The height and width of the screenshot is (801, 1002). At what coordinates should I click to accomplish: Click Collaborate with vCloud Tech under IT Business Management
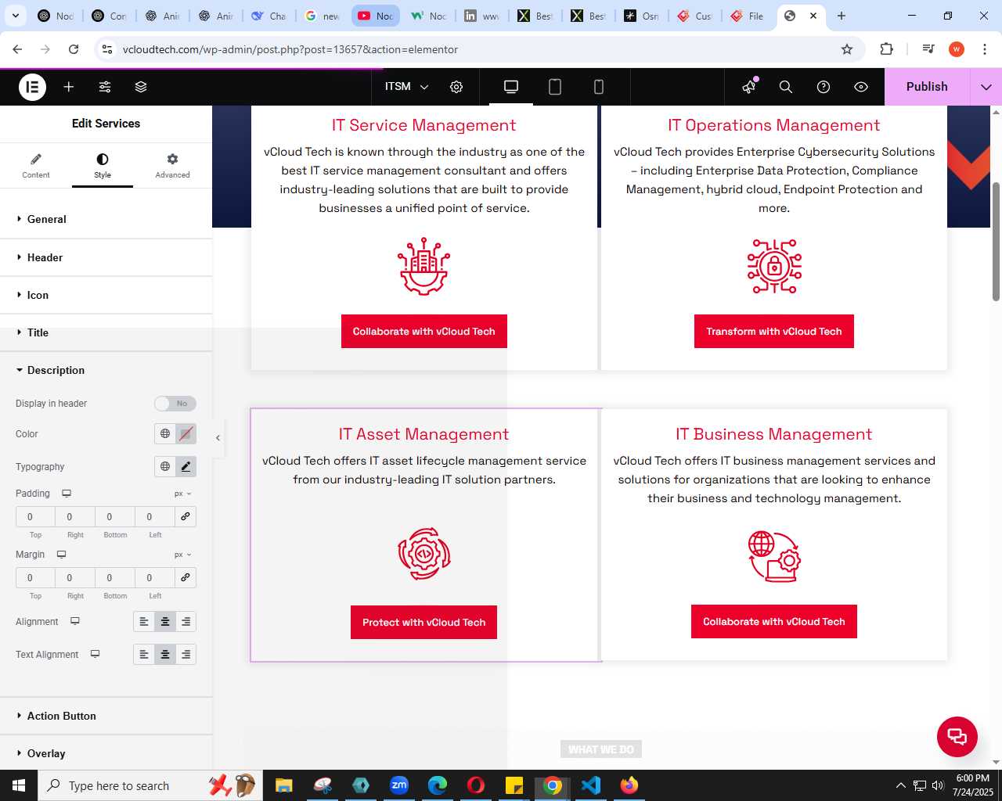coord(774,622)
